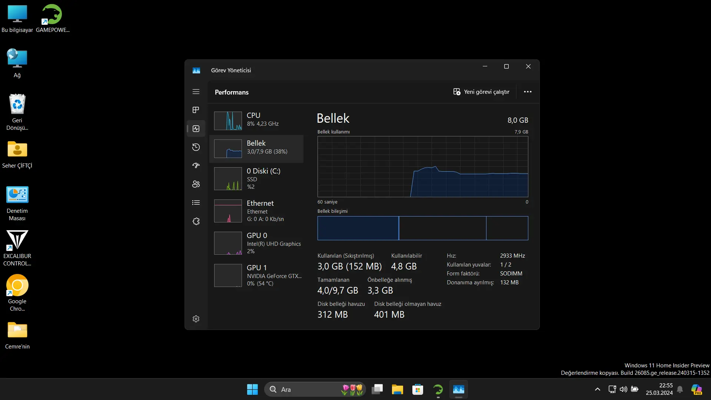Viewport: 711px width, 400px height.
Task: Open the Copilot Preview icon in taskbar
Action: coord(697,389)
